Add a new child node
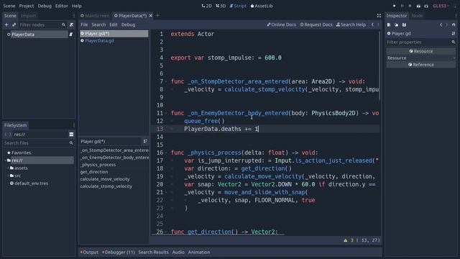 point(6,25)
